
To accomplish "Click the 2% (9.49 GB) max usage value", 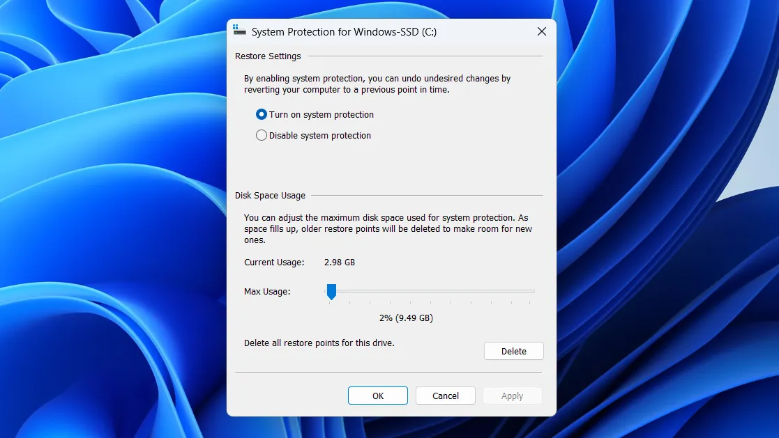I will [x=406, y=318].
